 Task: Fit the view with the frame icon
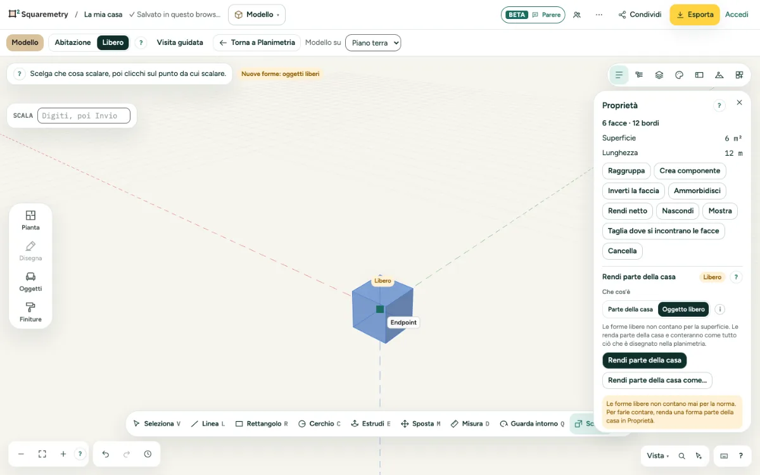tap(42, 454)
